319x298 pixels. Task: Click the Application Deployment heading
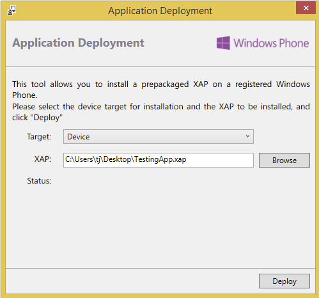click(78, 43)
